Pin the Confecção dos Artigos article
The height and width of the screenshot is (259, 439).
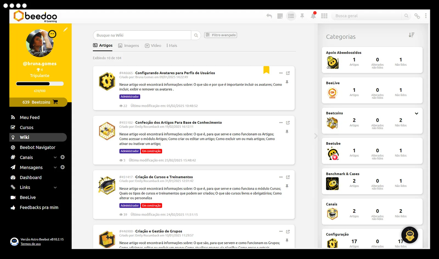287,132
